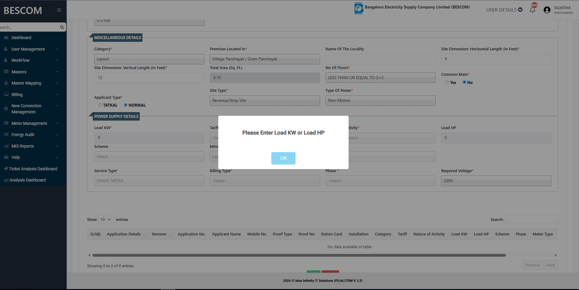
Task: Open the Service Type SMART METER dropdown
Action: [x=149, y=181]
